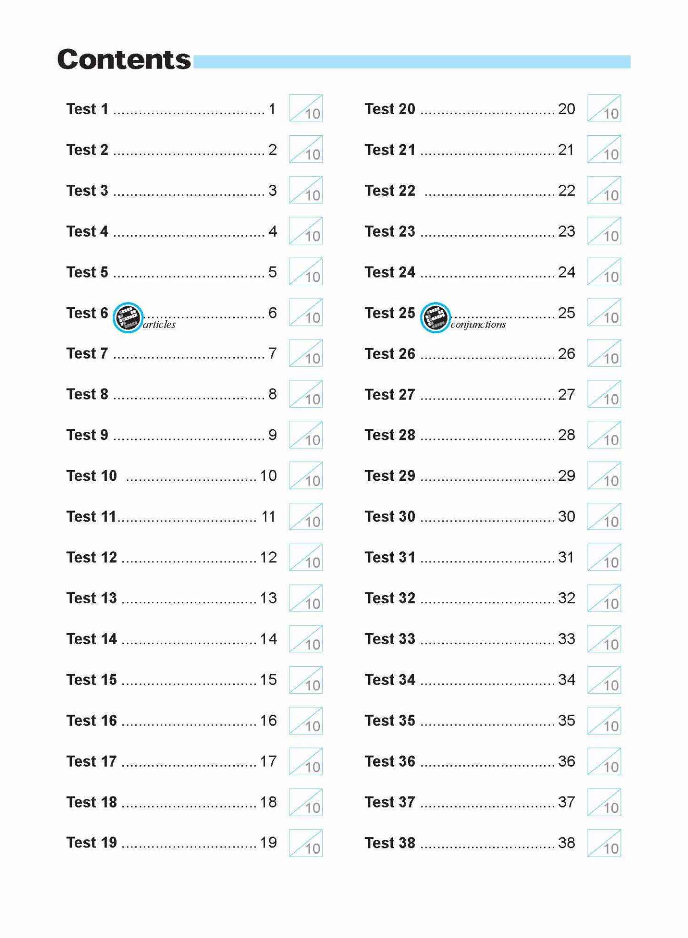Go to Test 19 entry

click(x=91, y=843)
